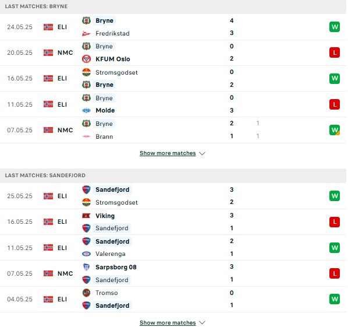Click the win badge with penalty marker for Bryne vs Brann
The image size is (348, 334).
click(335, 130)
